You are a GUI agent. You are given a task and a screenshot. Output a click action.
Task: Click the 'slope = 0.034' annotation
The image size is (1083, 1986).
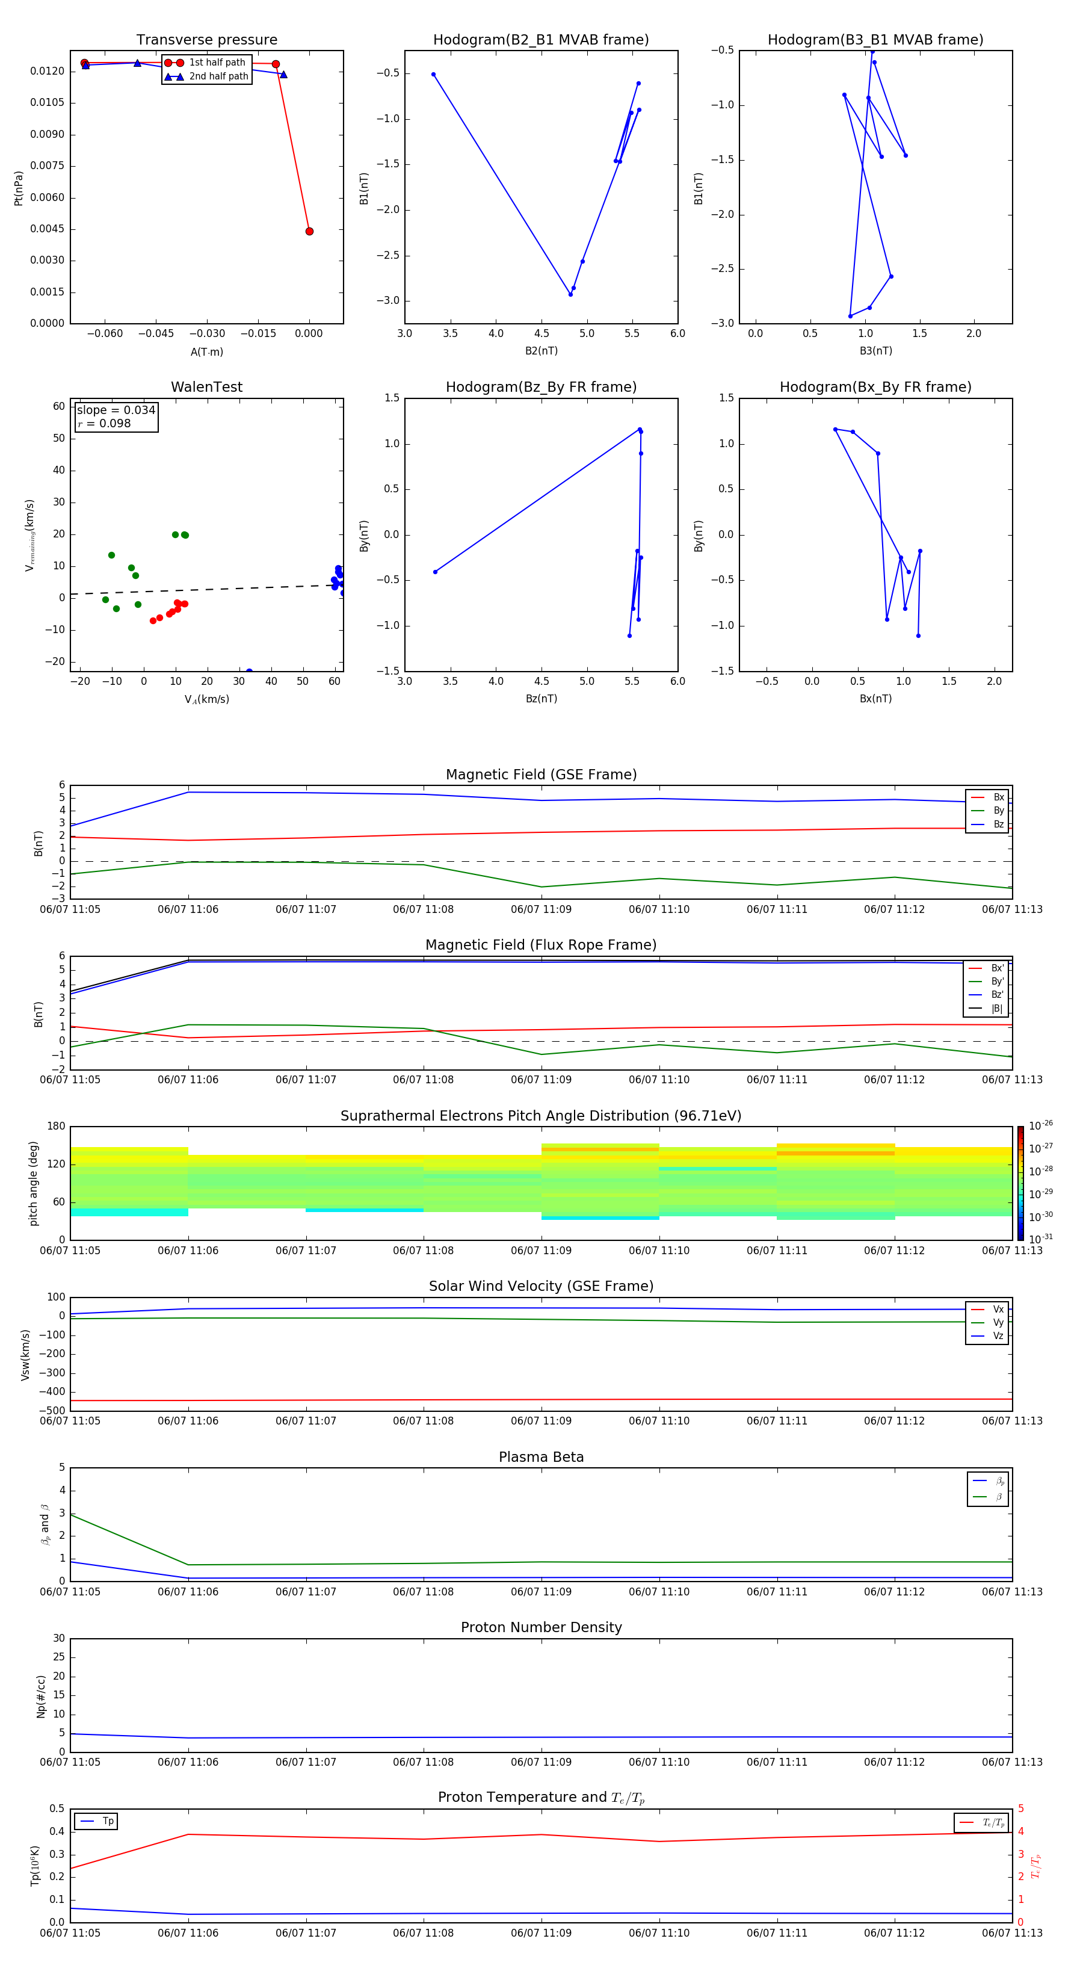click(116, 410)
